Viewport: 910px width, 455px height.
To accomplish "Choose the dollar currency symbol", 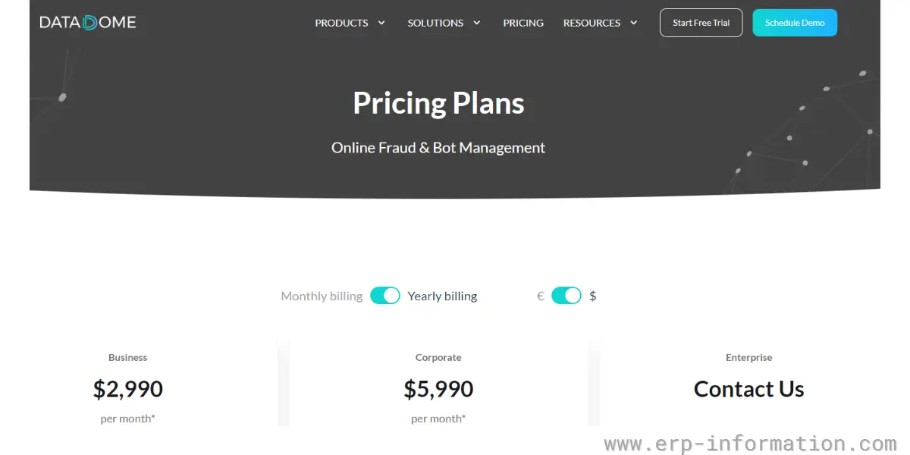I will [x=593, y=297].
